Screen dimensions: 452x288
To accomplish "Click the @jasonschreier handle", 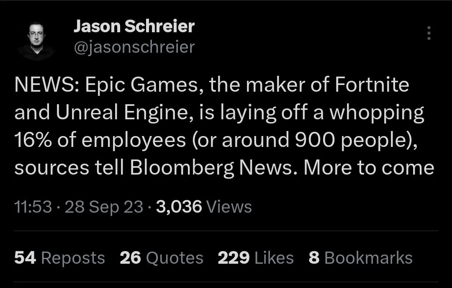I will click(x=133, y=47).
